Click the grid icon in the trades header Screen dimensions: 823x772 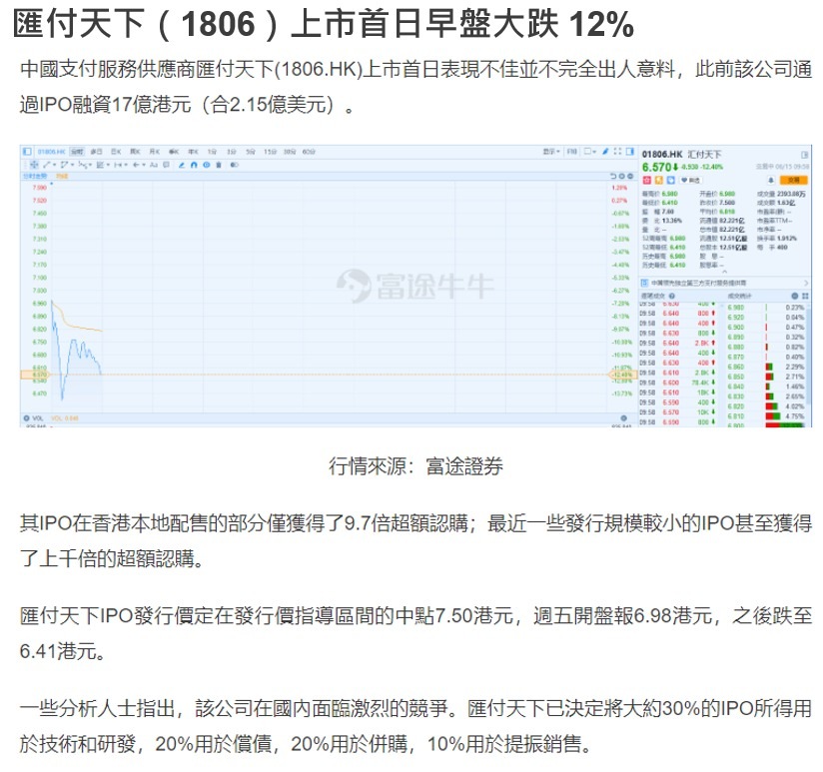coord(805,296)
